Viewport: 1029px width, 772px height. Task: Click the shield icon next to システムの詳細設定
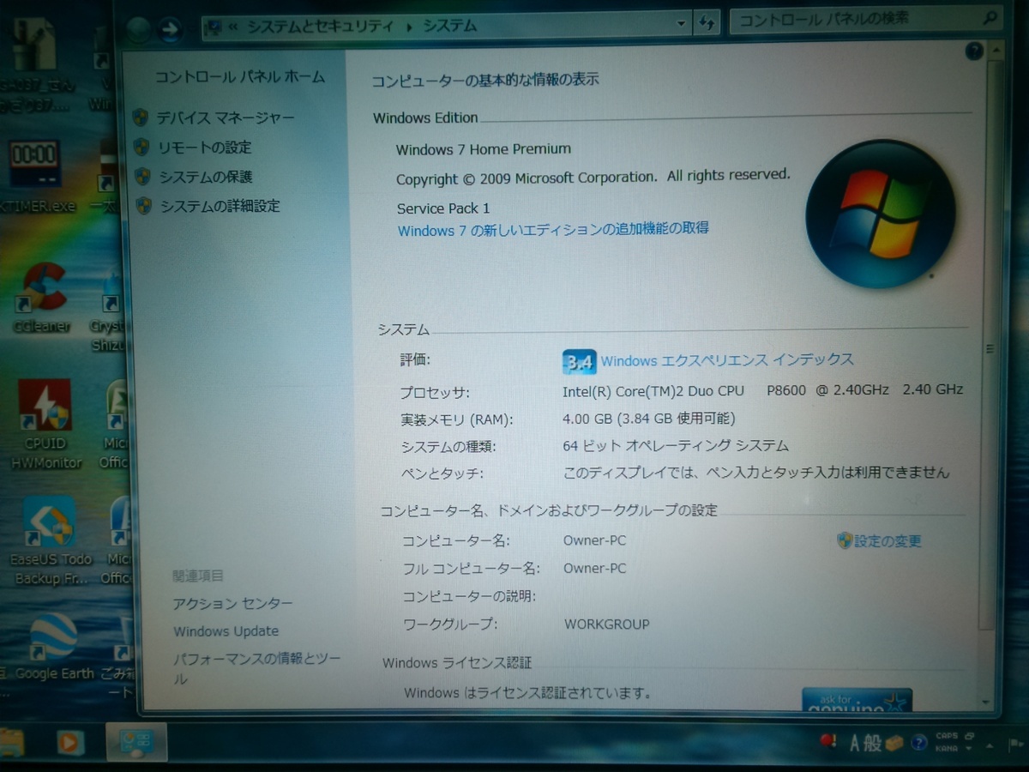click(144, 206)
